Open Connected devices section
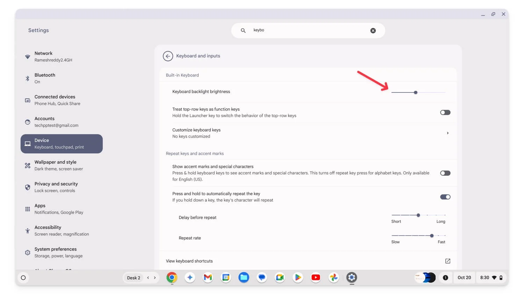Screen dimensions: 524x294 coord(62,100)
